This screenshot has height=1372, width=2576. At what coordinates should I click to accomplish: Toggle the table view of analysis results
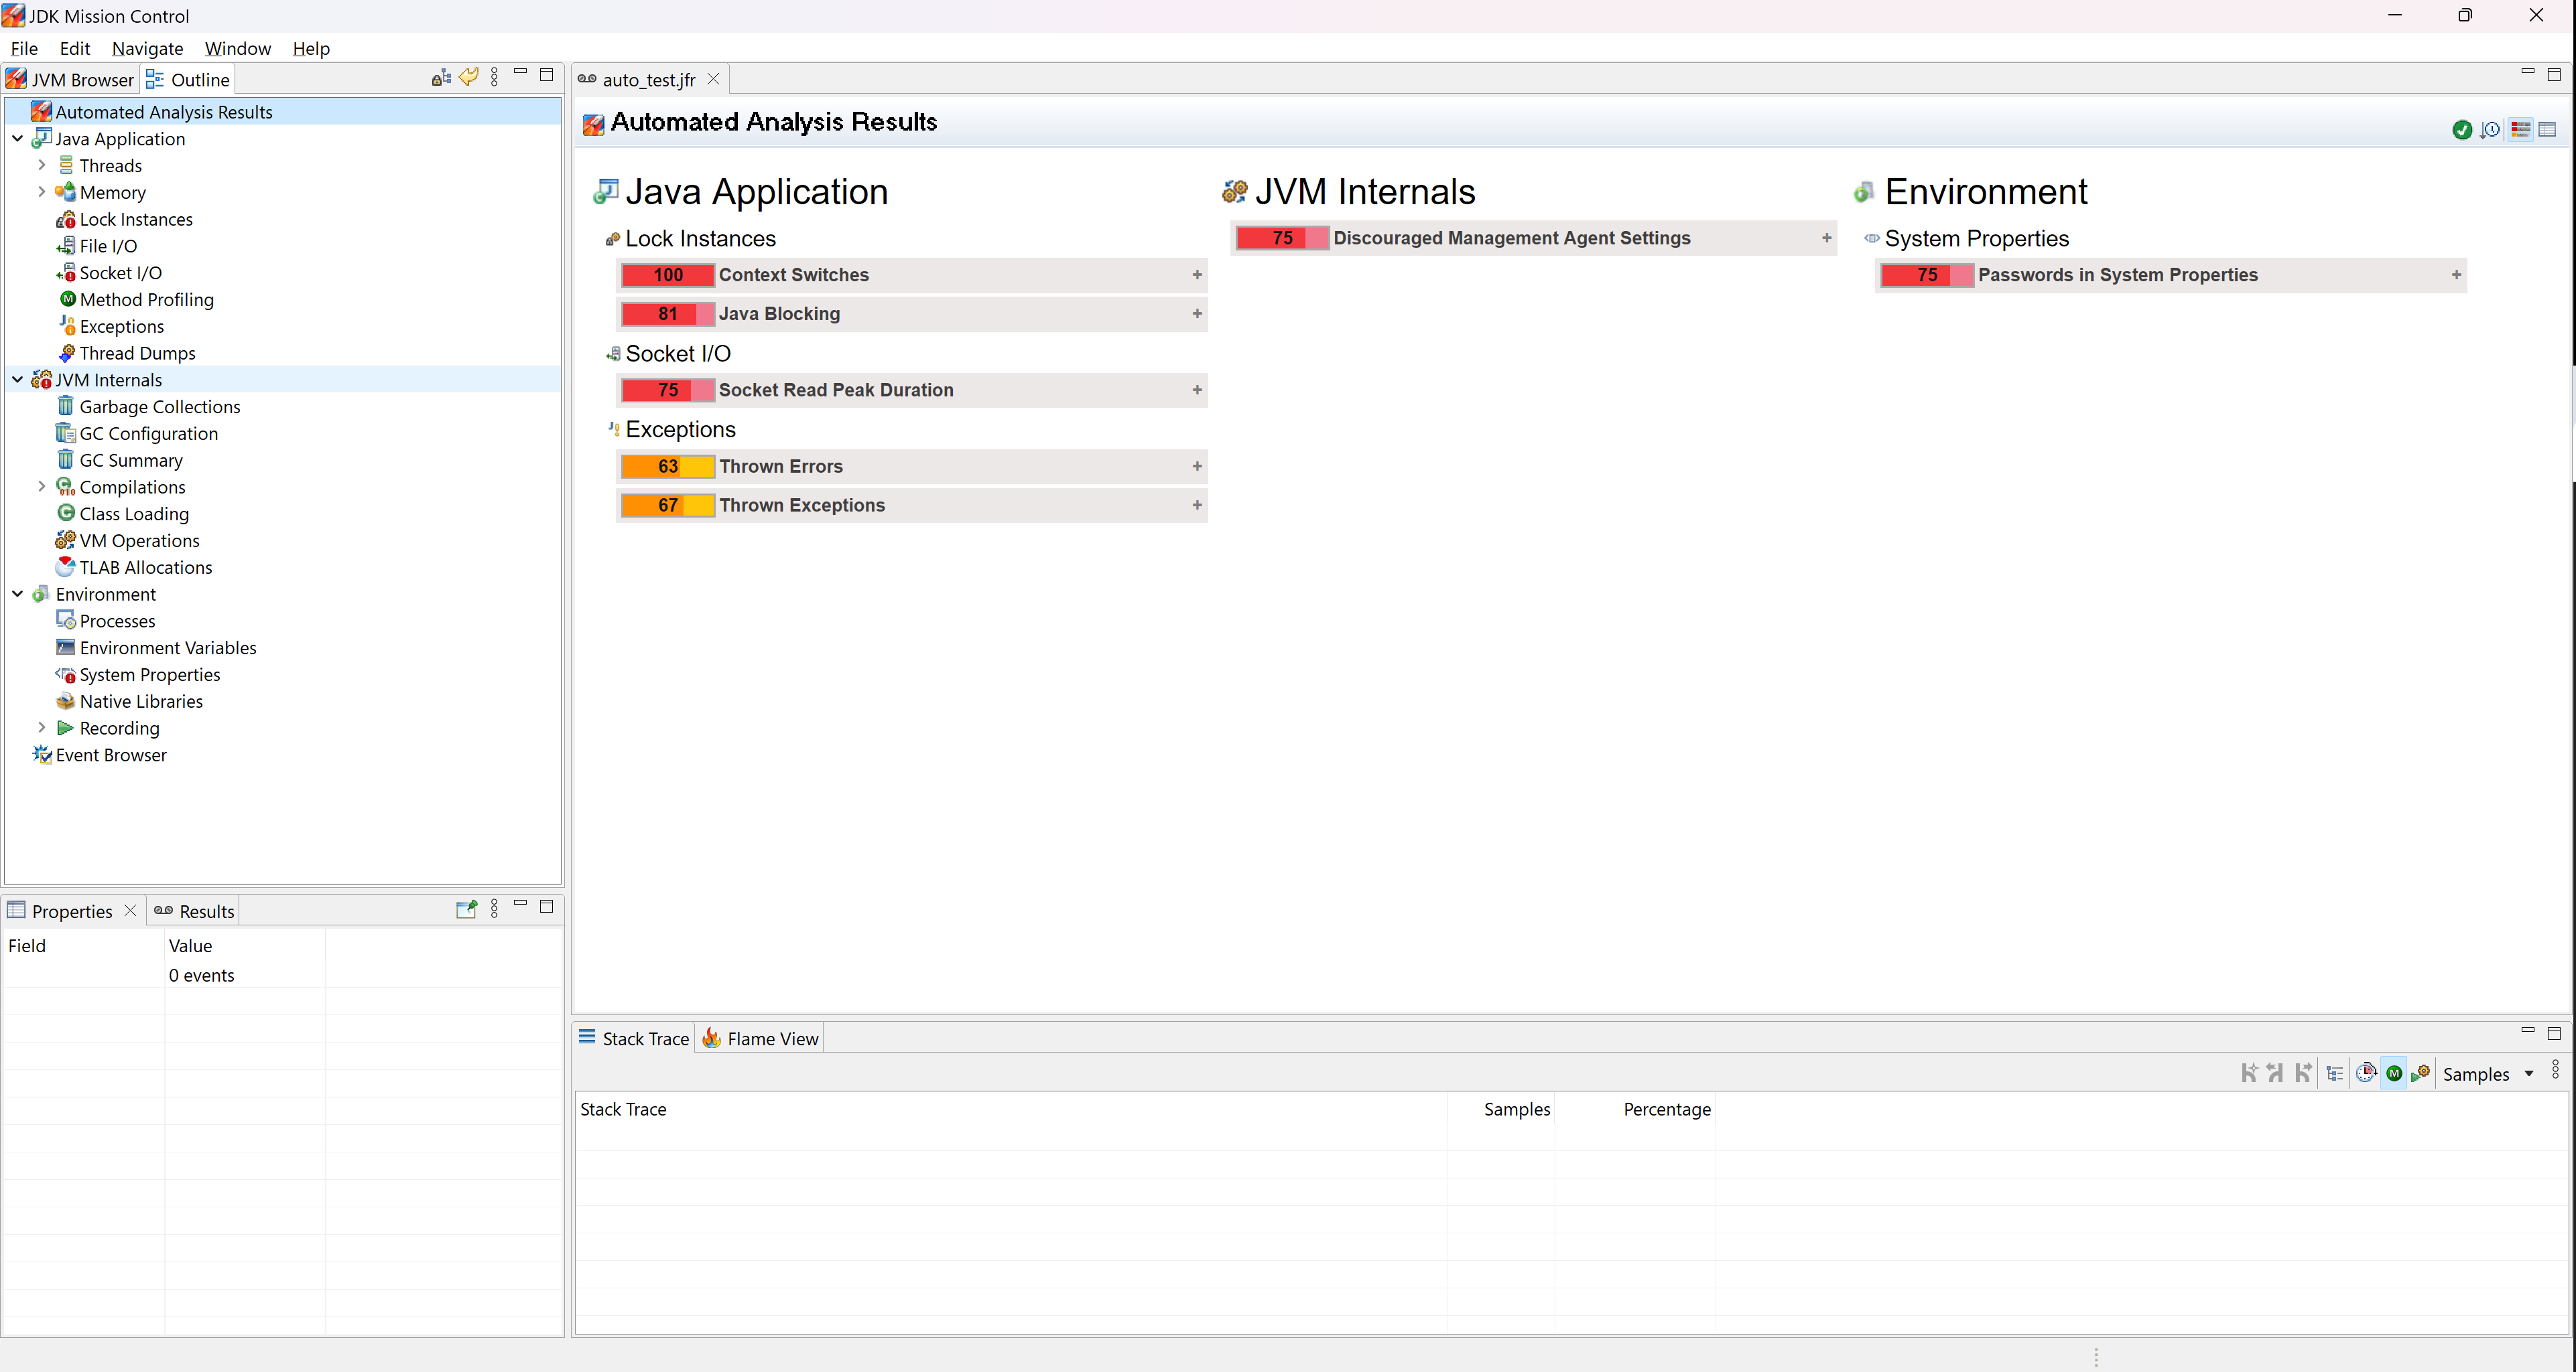click(x=2547, y=130)
